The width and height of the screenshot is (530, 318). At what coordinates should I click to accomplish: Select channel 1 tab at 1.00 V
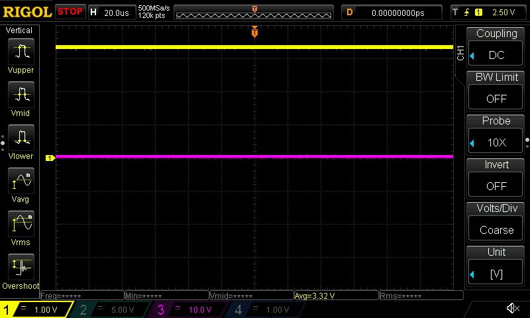point(36,309)
